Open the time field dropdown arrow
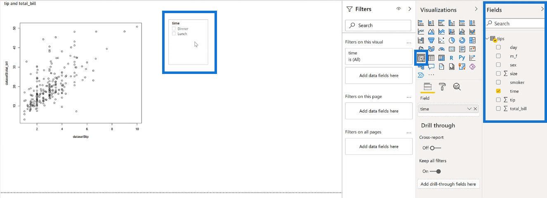Screen dimensions: 547x198 click(469, 109)
